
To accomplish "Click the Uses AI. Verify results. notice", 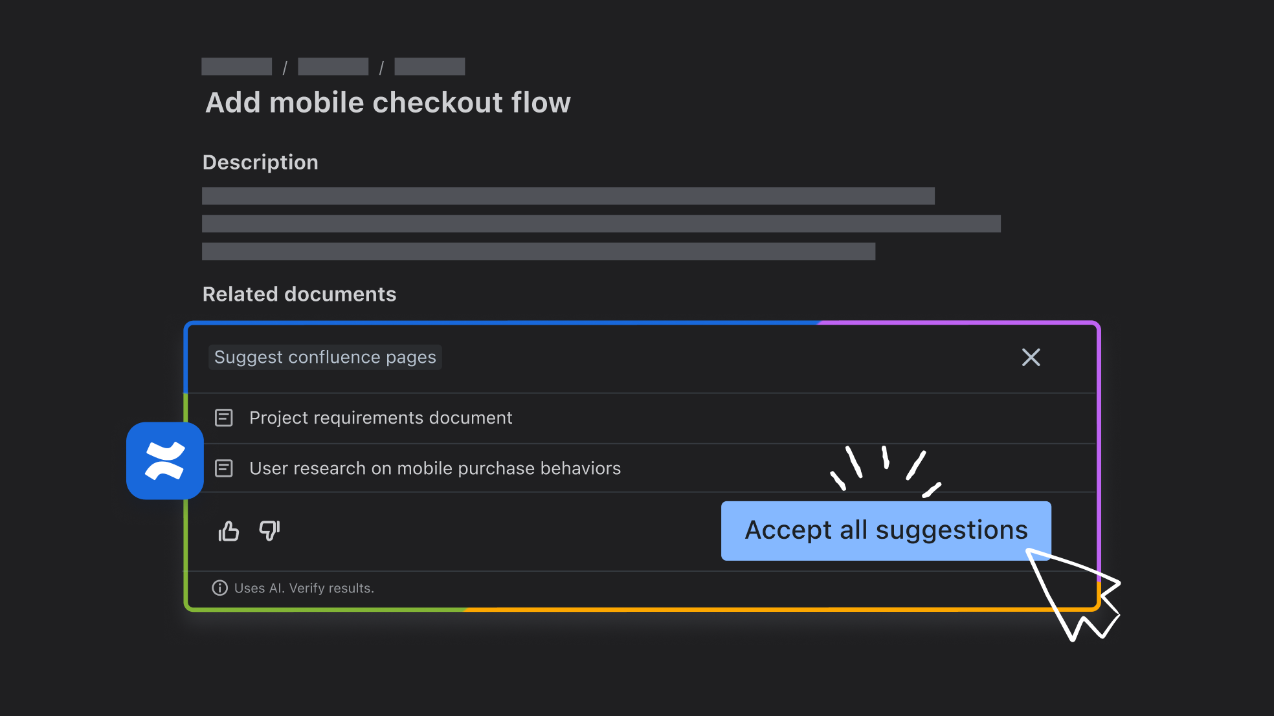I will [x=304, y=589].
